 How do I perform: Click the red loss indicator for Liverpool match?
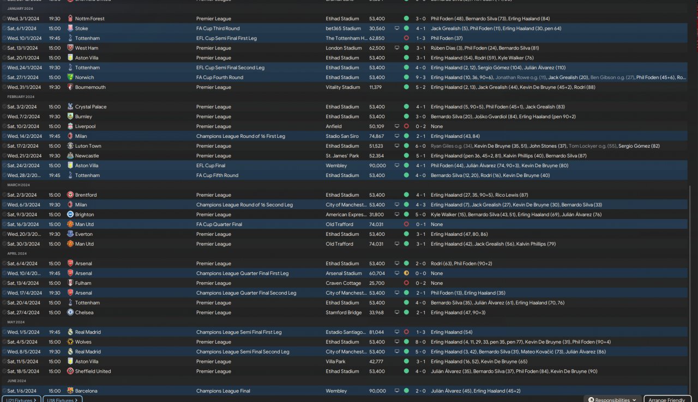(406, 126)
